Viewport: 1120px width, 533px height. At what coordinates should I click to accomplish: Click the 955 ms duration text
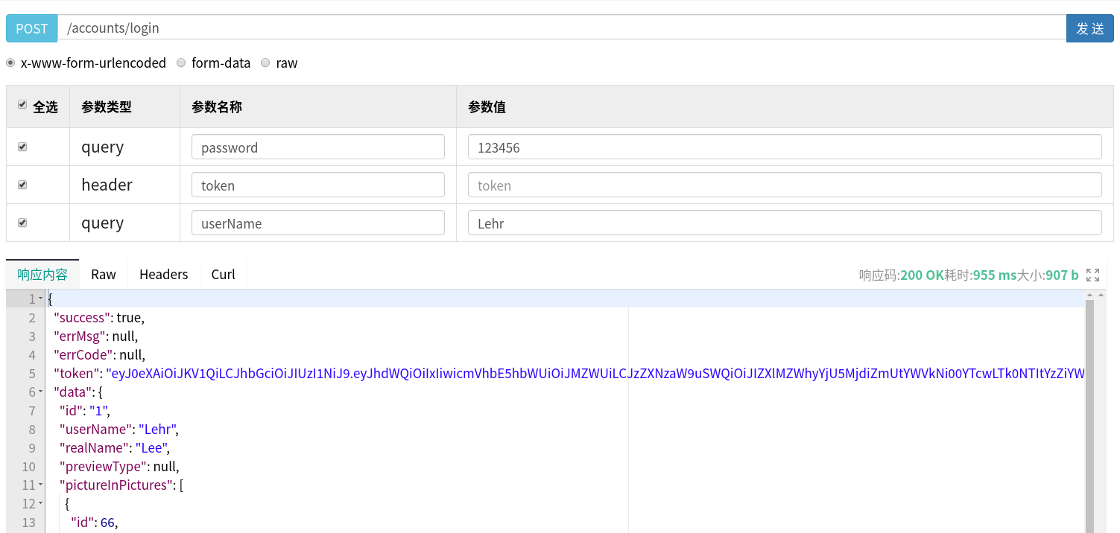point(995,275)
